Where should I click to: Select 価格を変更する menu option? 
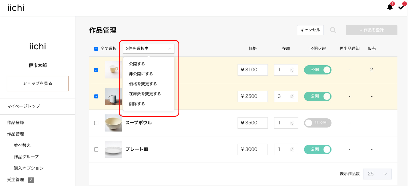tap(143, 84)
